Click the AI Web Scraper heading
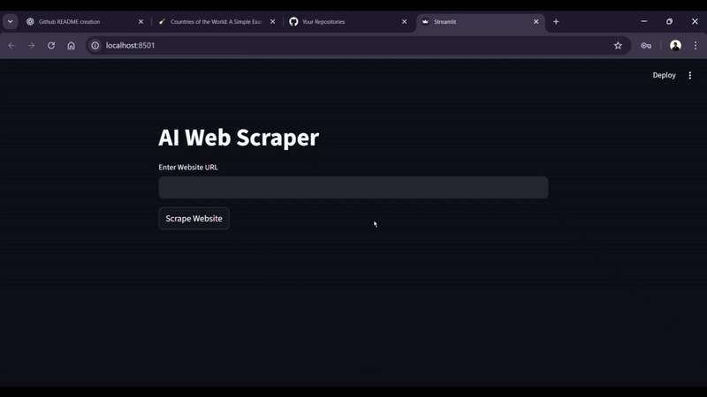The height and width of the screenshot is (397, 707). point(239,138)
